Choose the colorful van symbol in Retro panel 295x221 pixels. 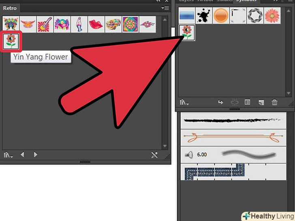coord(113,24)
